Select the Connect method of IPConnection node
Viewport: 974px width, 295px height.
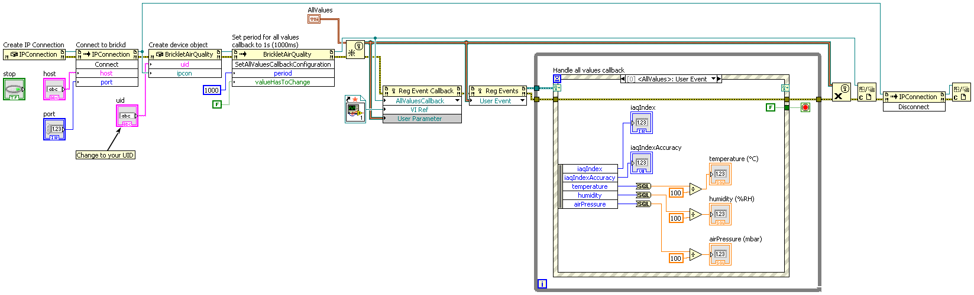(107, 64)
